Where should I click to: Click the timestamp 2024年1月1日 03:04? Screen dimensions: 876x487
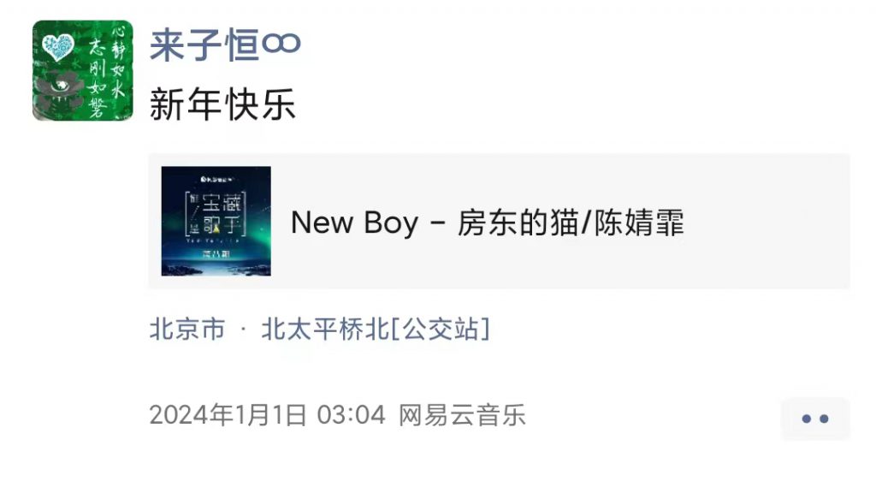click(267, 415)
